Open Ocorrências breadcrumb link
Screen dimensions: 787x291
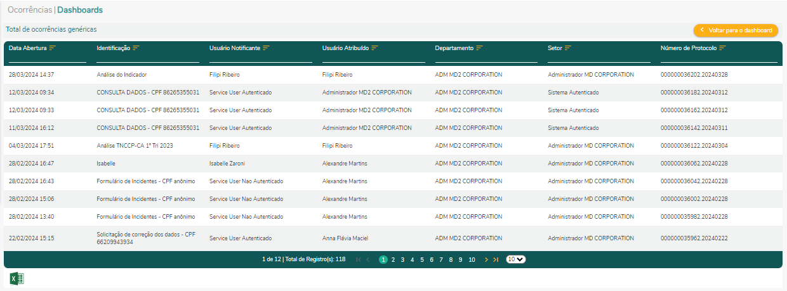(29, 10)
